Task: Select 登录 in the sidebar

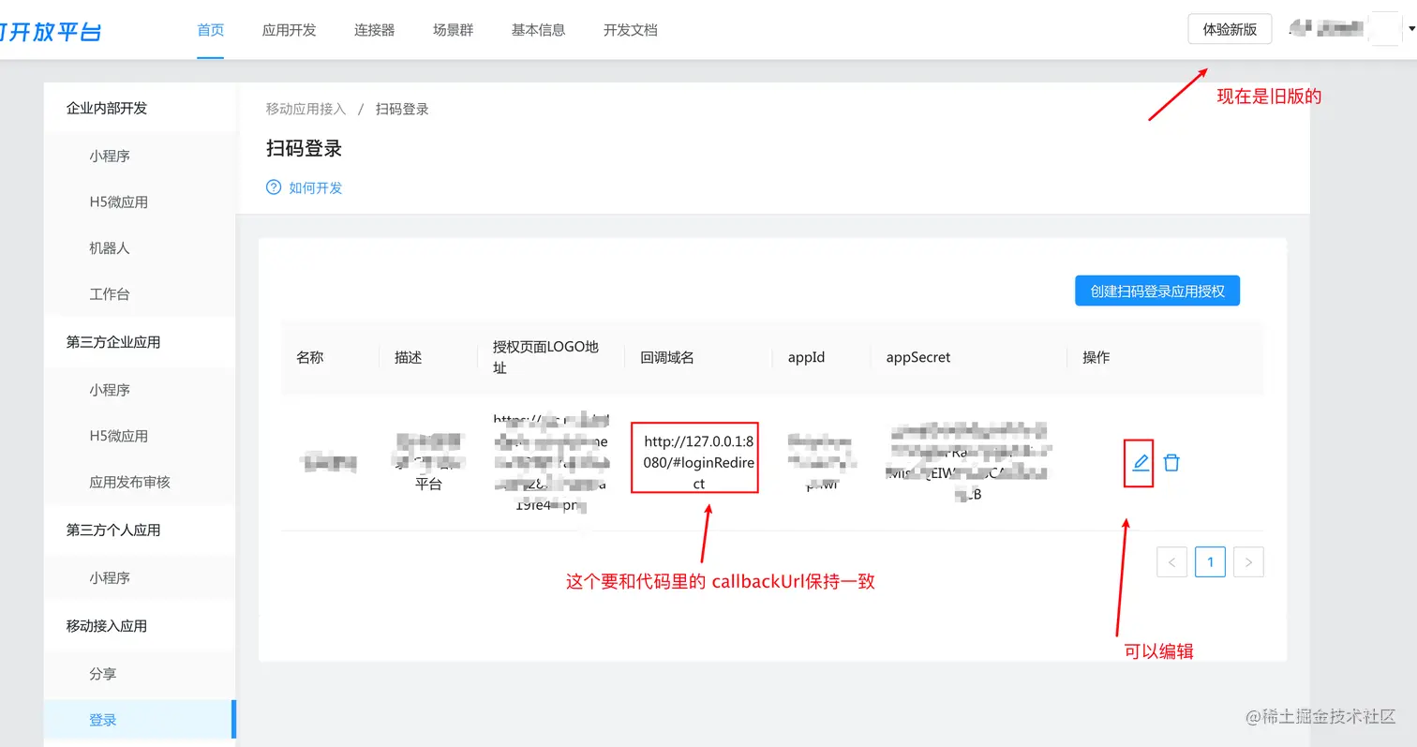Action: 140,720
